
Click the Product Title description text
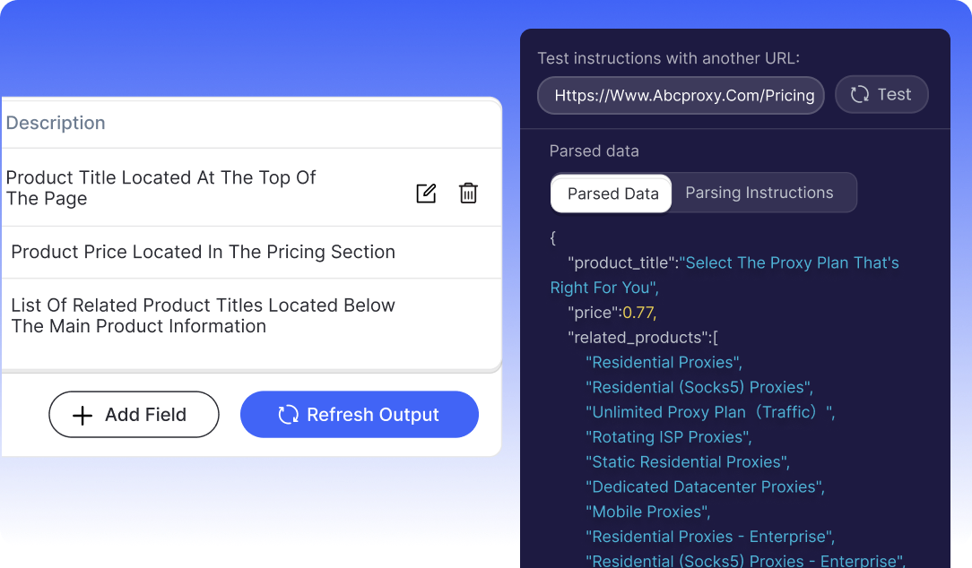[161, 187]
